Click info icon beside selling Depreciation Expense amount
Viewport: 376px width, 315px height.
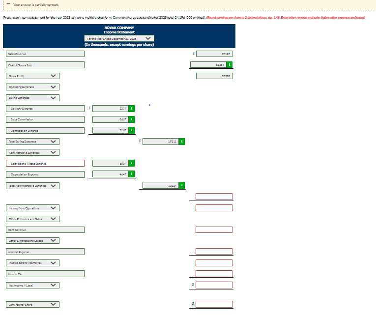pyautogui.click(x=131, y=130)
